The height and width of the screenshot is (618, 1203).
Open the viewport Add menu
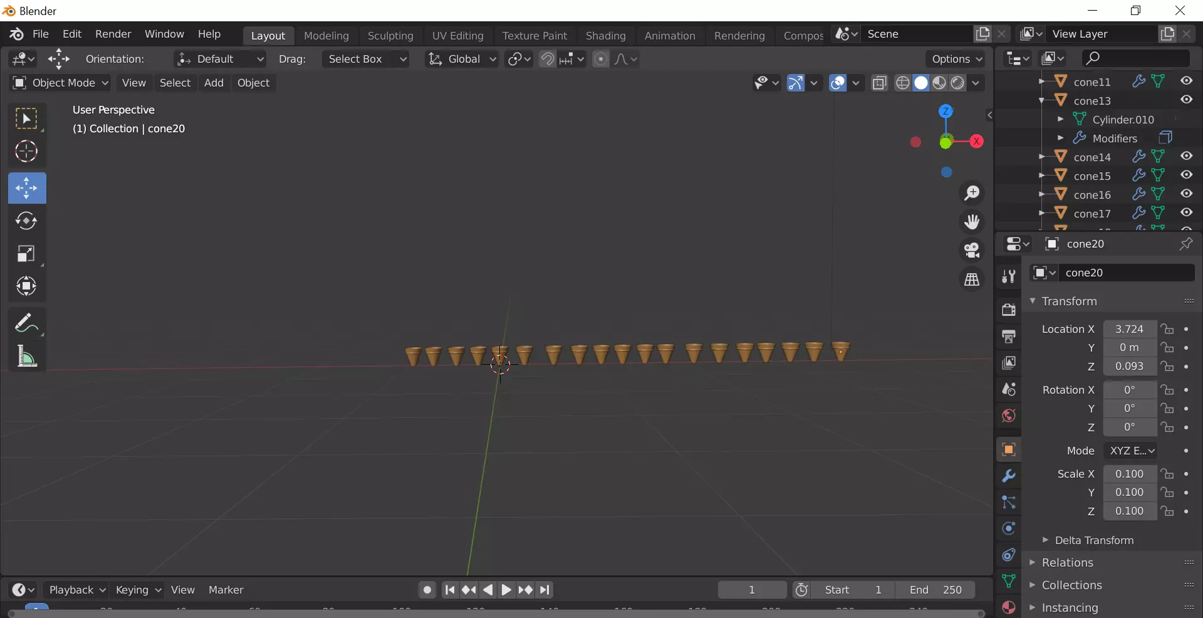coord(214,83)
